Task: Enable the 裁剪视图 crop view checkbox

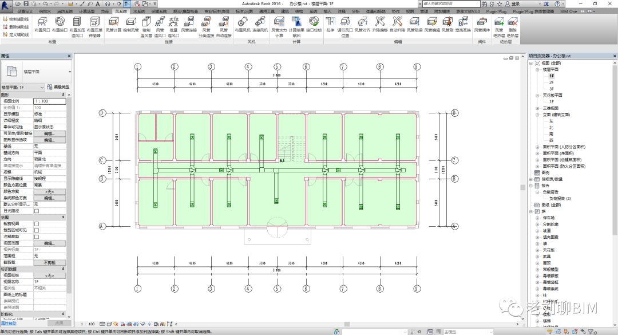Action: [37, 224]
